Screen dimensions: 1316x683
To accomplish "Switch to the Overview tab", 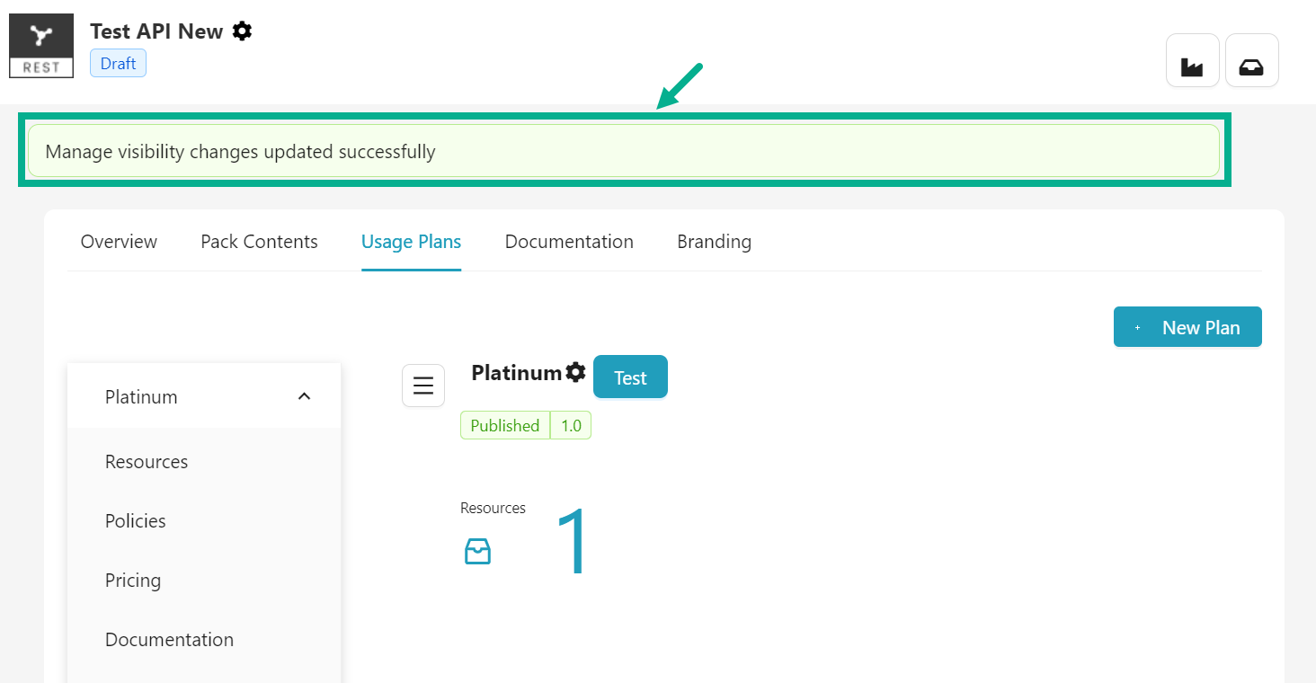I will (118, 241).
